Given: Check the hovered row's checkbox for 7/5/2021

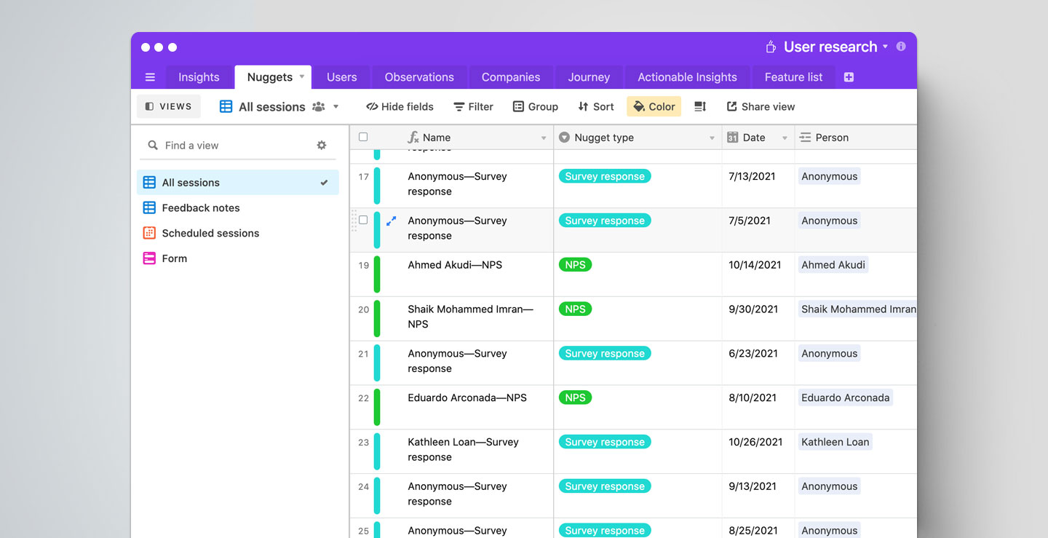Looking at the screenshot, I should coord(363,220).
